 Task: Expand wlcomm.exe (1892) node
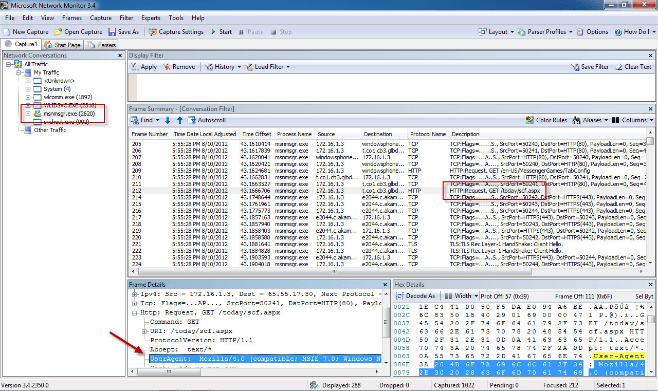coord(28,97)
